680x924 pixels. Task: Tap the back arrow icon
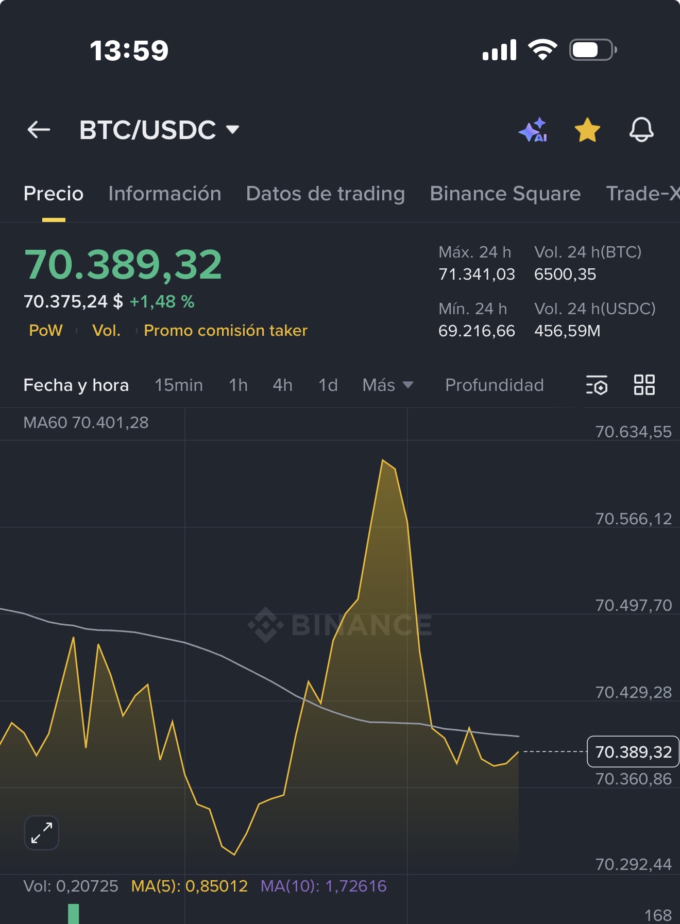point(39,130)
